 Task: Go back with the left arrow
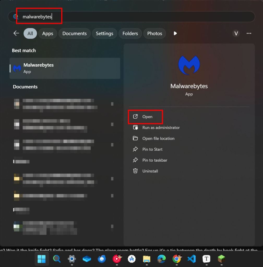16,33
